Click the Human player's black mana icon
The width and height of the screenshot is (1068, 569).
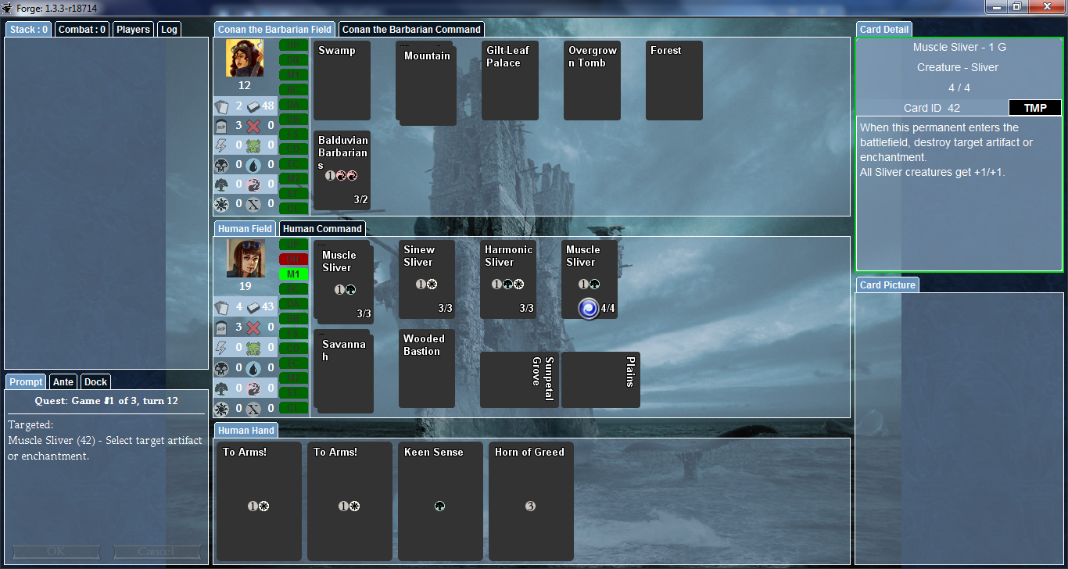[222, 367]
